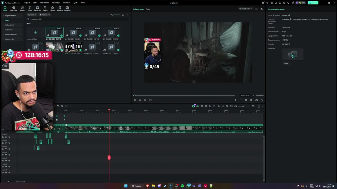Open Windows Start button
Image resolution: width=337 pixels, height=189 pixels.
[x=126, y=186]
